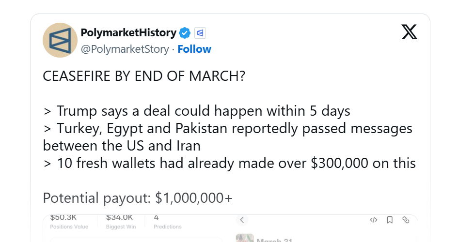Open the March 31 market thumbnail

(245, 239)
